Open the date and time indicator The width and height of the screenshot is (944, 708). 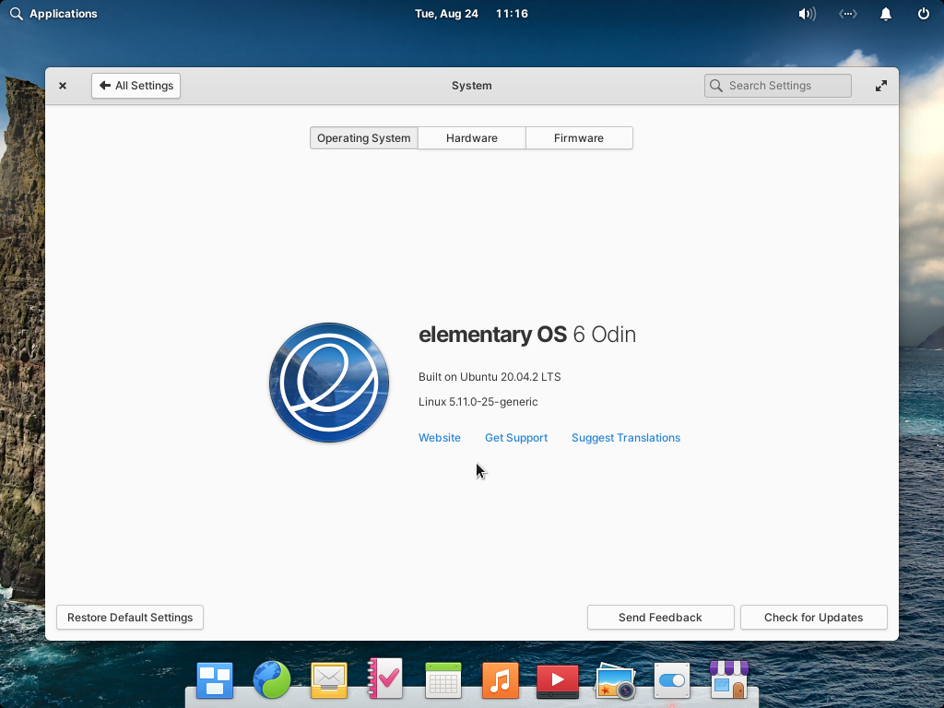click(x=471, y=13)
